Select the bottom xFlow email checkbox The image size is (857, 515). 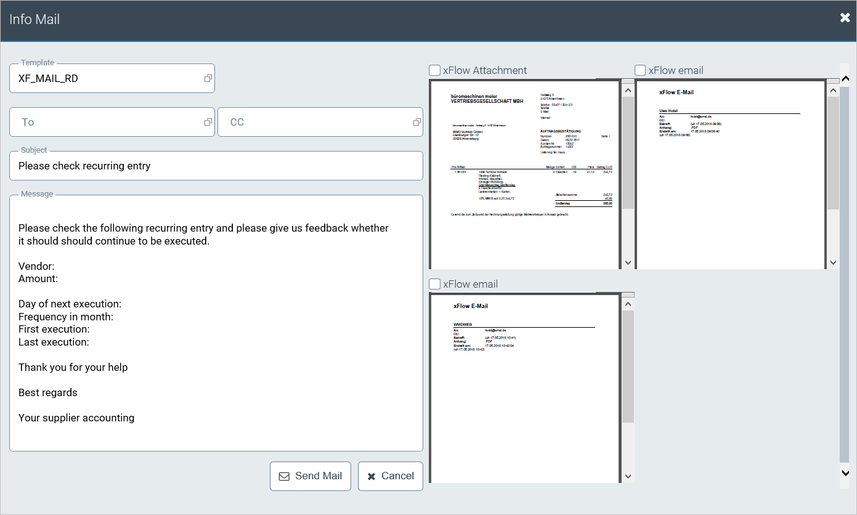pyautogui.click(x=435, y=284)
